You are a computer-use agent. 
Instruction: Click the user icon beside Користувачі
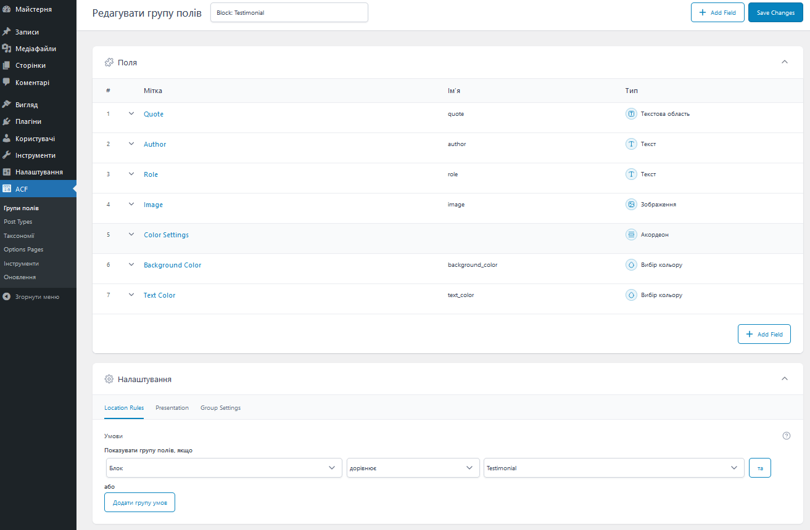[7, 139]
